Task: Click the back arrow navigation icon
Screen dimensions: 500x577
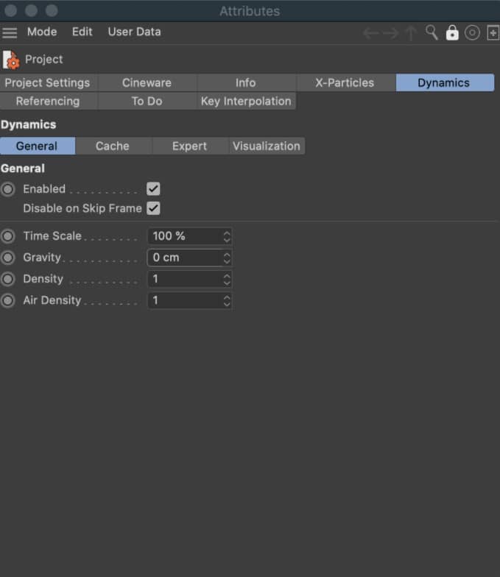Action: click(371, 33)
